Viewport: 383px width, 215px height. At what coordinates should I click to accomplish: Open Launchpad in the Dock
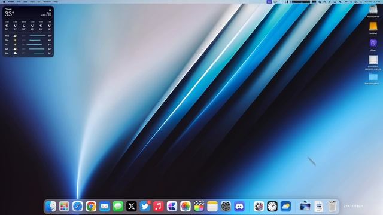(x=64, y=207)
